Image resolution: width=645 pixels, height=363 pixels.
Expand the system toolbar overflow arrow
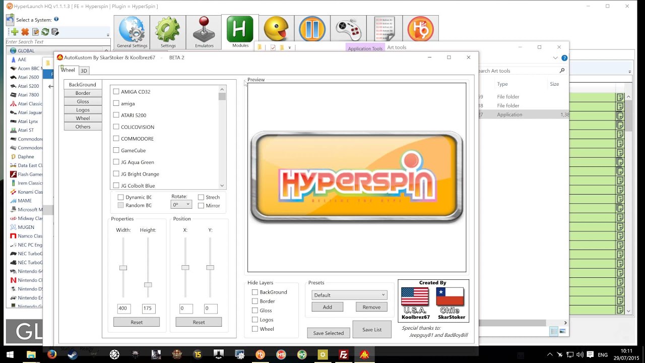(108, 35)
